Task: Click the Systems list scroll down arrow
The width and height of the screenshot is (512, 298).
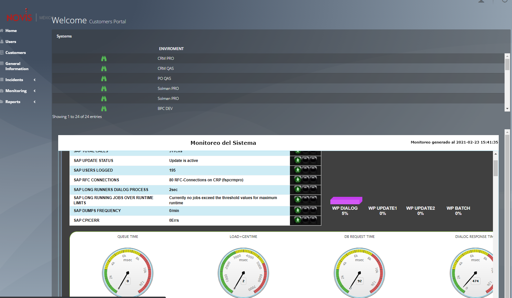Action: pyautogui.click(x=507, y=109)
